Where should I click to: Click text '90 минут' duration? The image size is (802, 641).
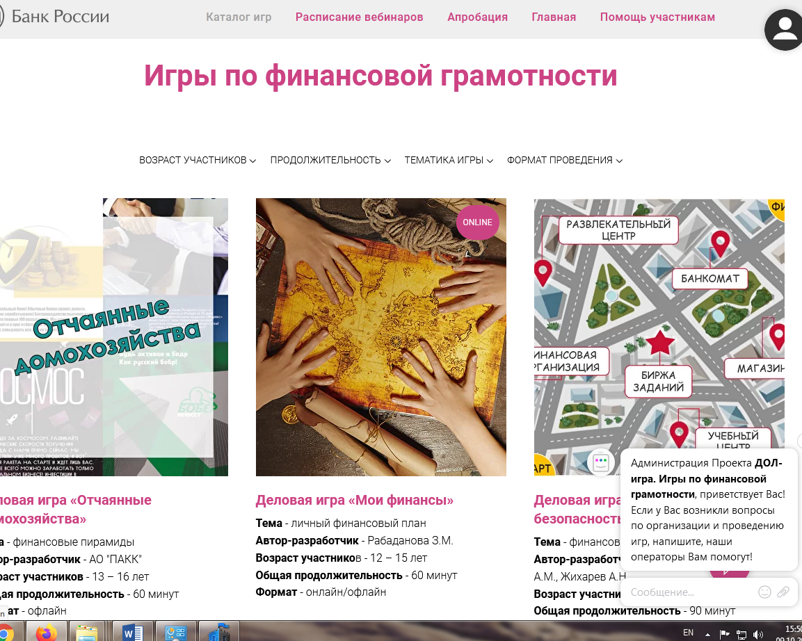pos(712,611)
